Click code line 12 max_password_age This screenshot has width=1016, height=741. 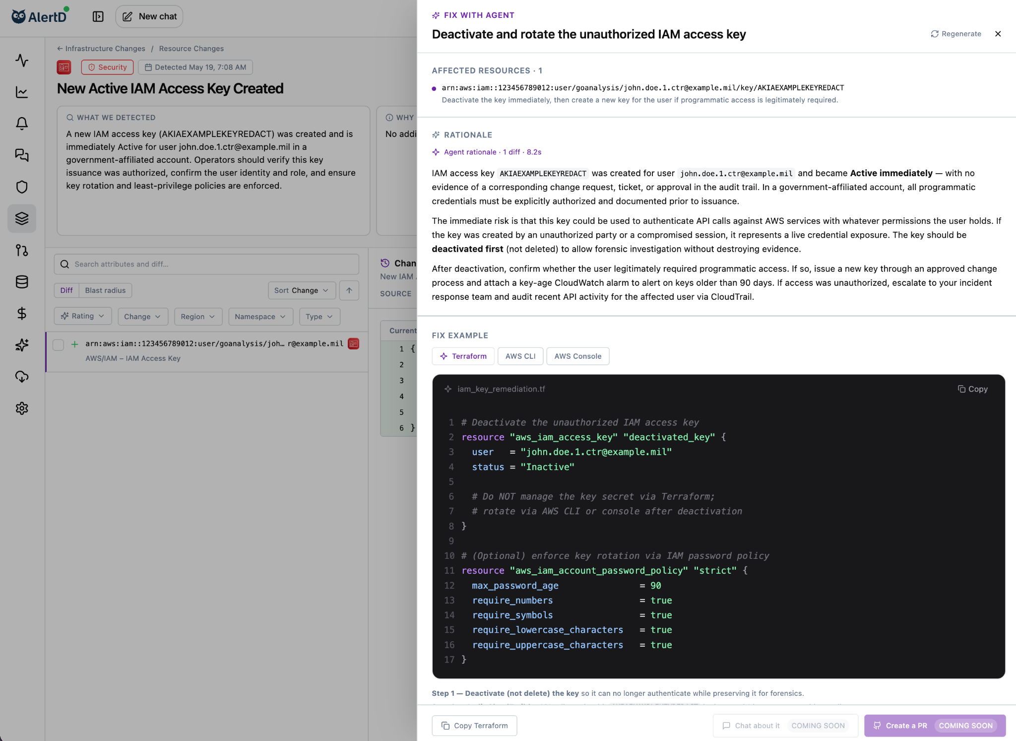click(x=566, y=586)
